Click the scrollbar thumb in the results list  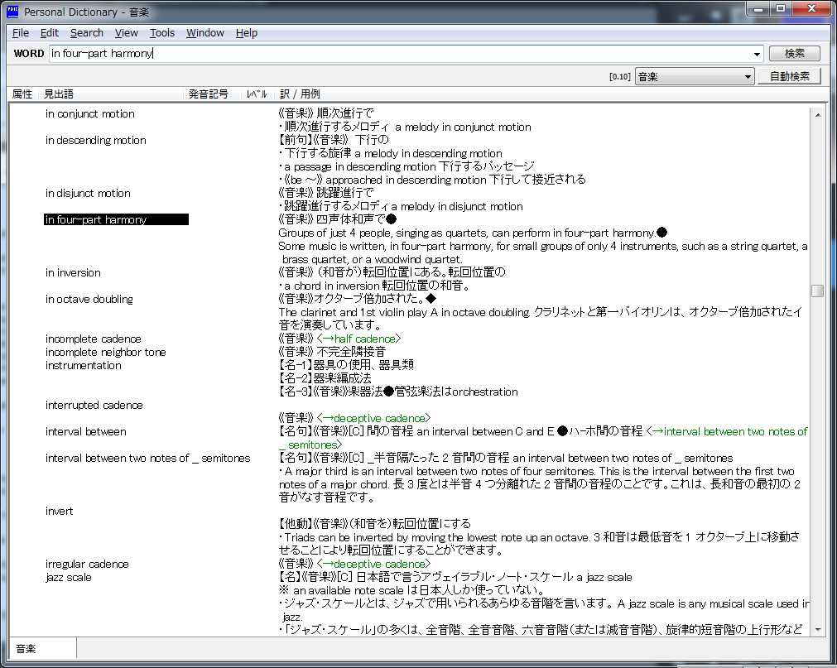(x=817, y=291)
